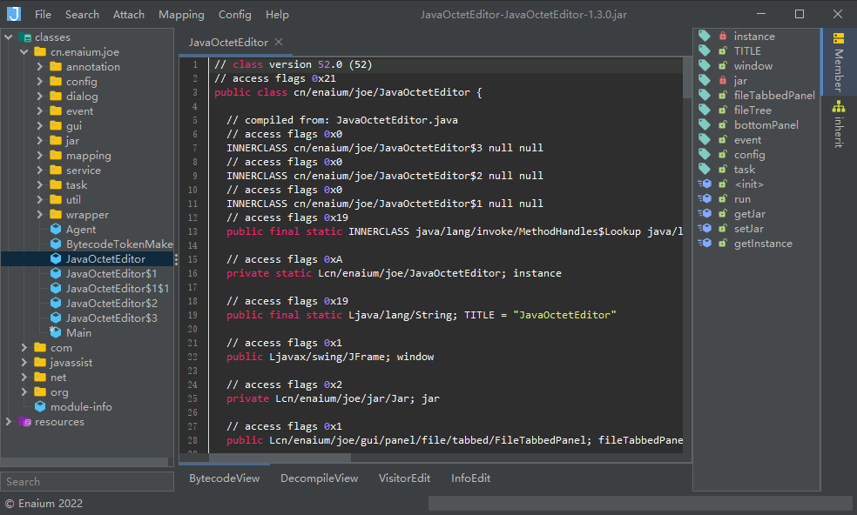Select the instance field in member list
Image resolution: width=857 pixels, height=515 pixels.
(x=753, y=37)
